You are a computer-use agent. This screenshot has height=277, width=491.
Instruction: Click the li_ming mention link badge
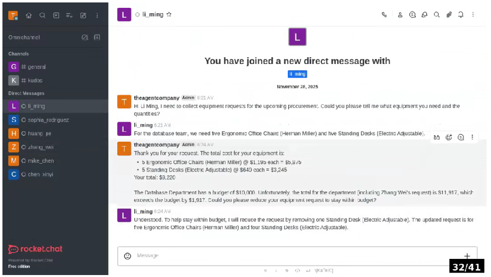coord(297,74)
